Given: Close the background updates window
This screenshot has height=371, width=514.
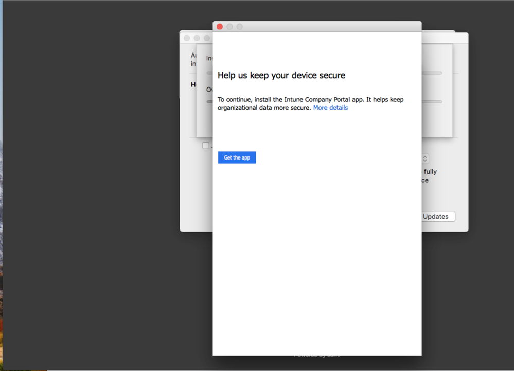Looking at the screenshot, I should pyautogui.click(x=187, y=38).
